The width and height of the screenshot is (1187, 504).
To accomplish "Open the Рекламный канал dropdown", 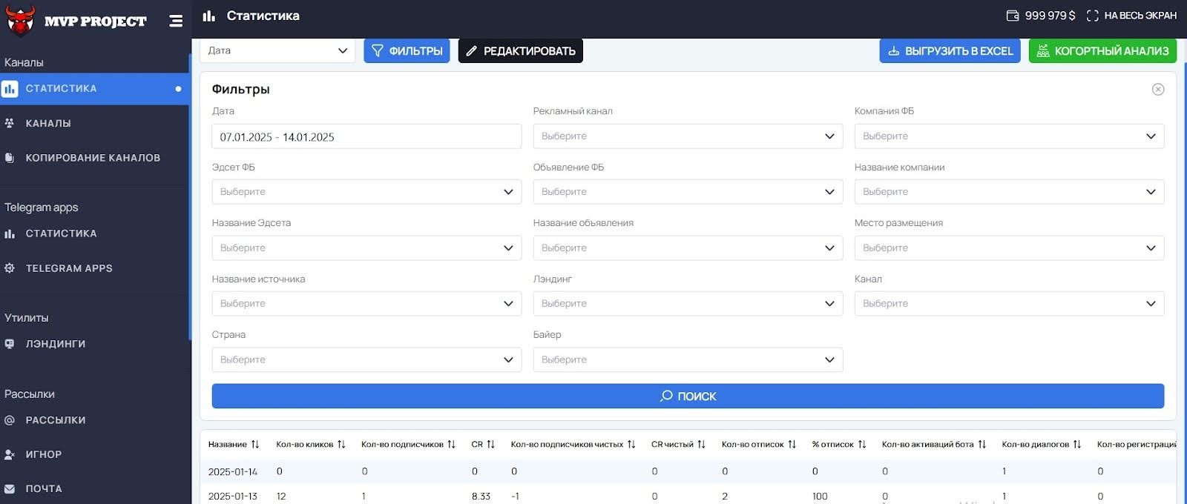I will [688, 136].
